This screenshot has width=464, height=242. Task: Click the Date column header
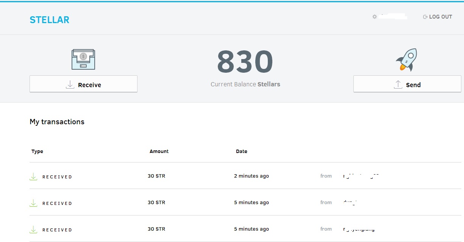click(x=242, y=151)
